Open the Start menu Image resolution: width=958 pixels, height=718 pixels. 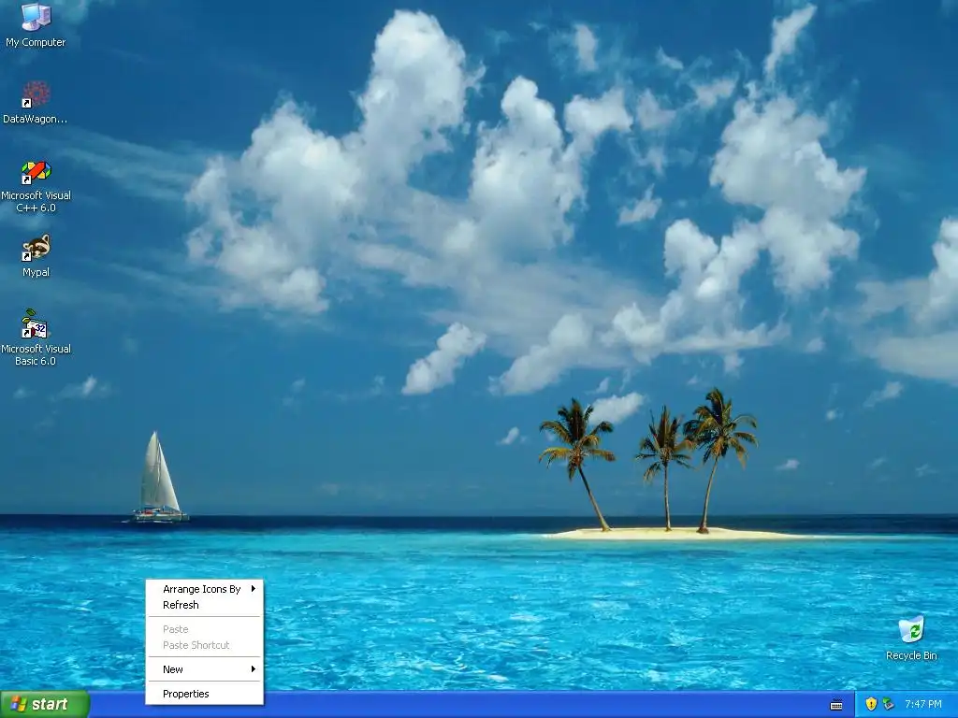[45, 704]
